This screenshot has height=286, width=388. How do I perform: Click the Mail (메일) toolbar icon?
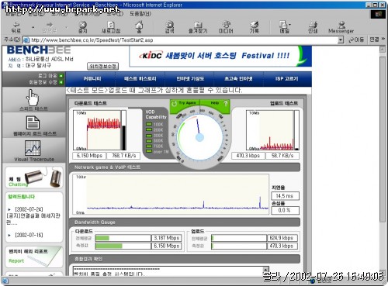click(x=284, y=27)
